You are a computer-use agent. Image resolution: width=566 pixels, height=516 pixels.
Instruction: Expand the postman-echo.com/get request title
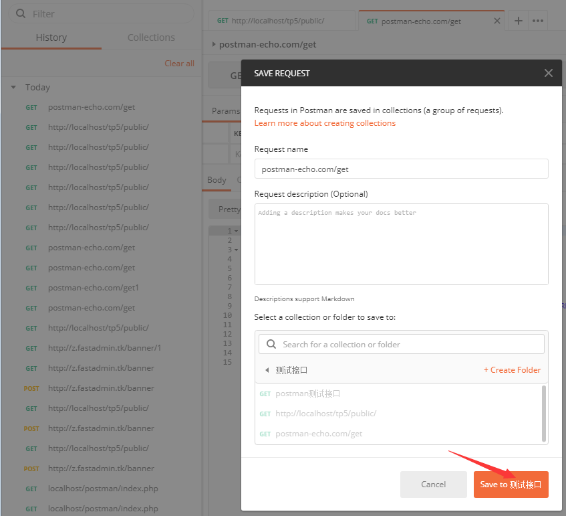point(214,44)
